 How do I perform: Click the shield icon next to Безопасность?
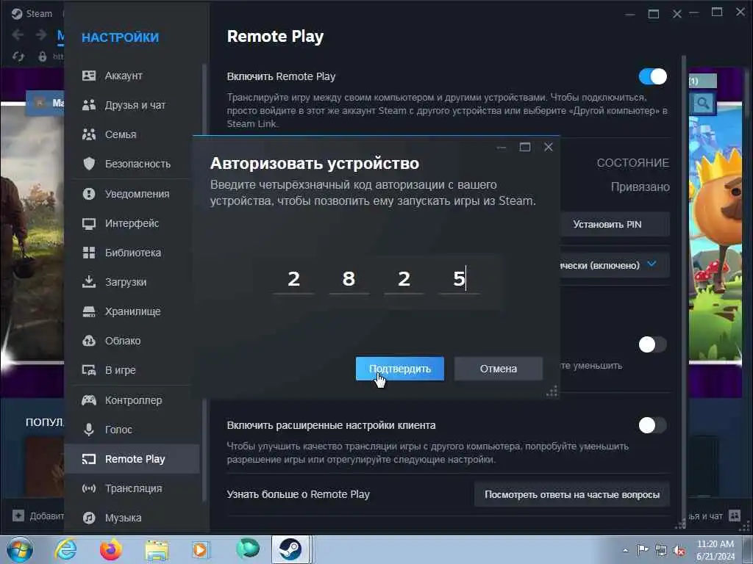click(x=89, y=164)
